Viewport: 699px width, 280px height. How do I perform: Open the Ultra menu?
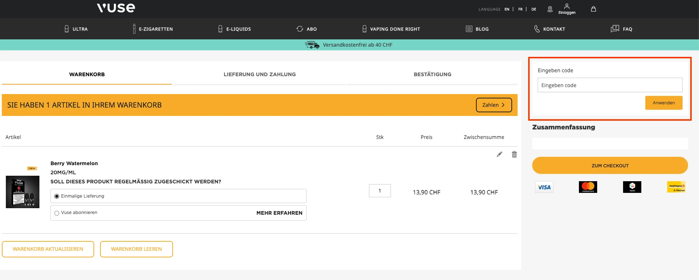click(x=76, y=29)
